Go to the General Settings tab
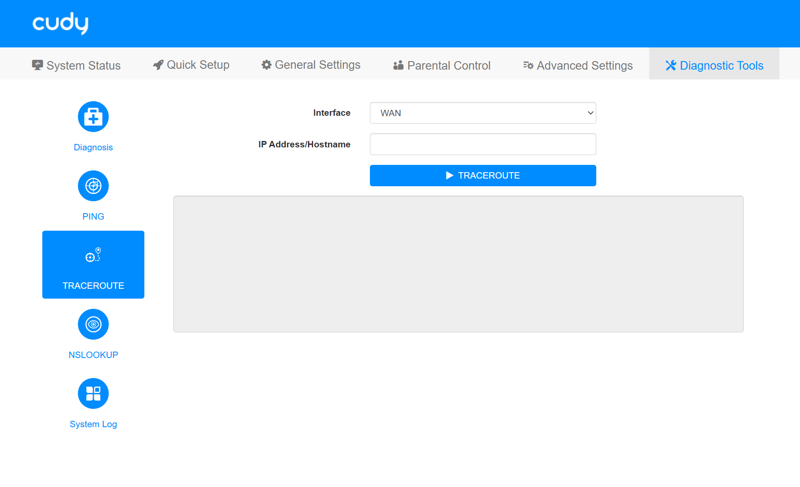Viewport: 800px width, 487px height. point(311,65)
